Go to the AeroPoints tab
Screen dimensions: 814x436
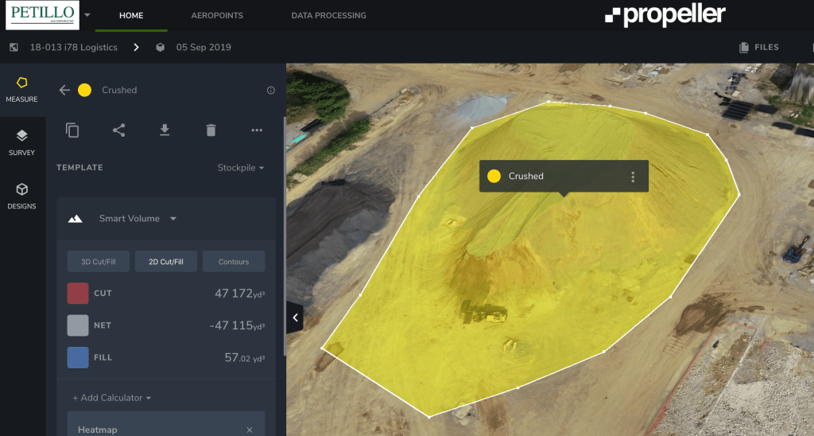point(217,15)
